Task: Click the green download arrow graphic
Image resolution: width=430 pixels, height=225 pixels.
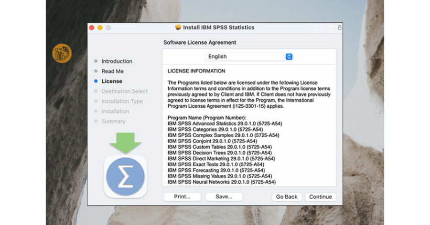Action: coord(125,143)
